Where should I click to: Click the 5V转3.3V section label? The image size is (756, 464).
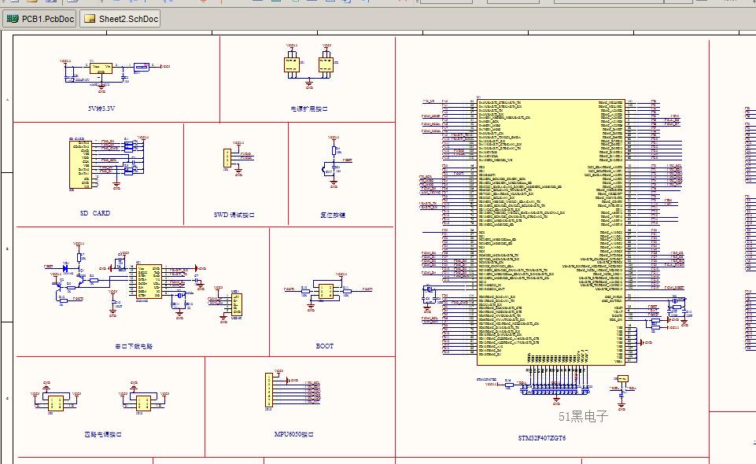(x=101, y=109)
